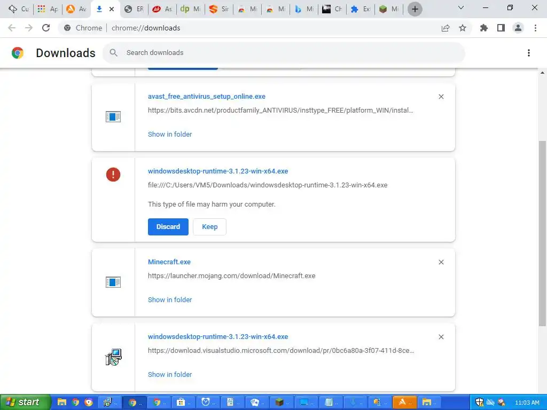This screenshot has width=547, height=410.
Task: Bookmark this tab with the star icon
Action: pos(463,28)
